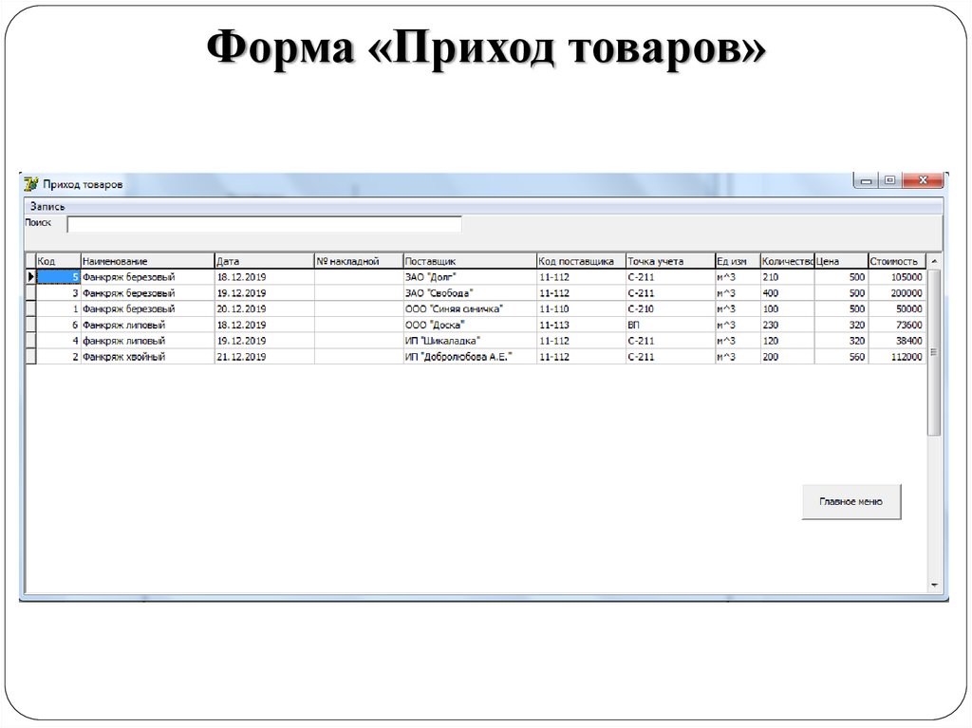Click the quantity cell 210
The height and width of the screenshot is (728, 972).
tap(787, 276)
